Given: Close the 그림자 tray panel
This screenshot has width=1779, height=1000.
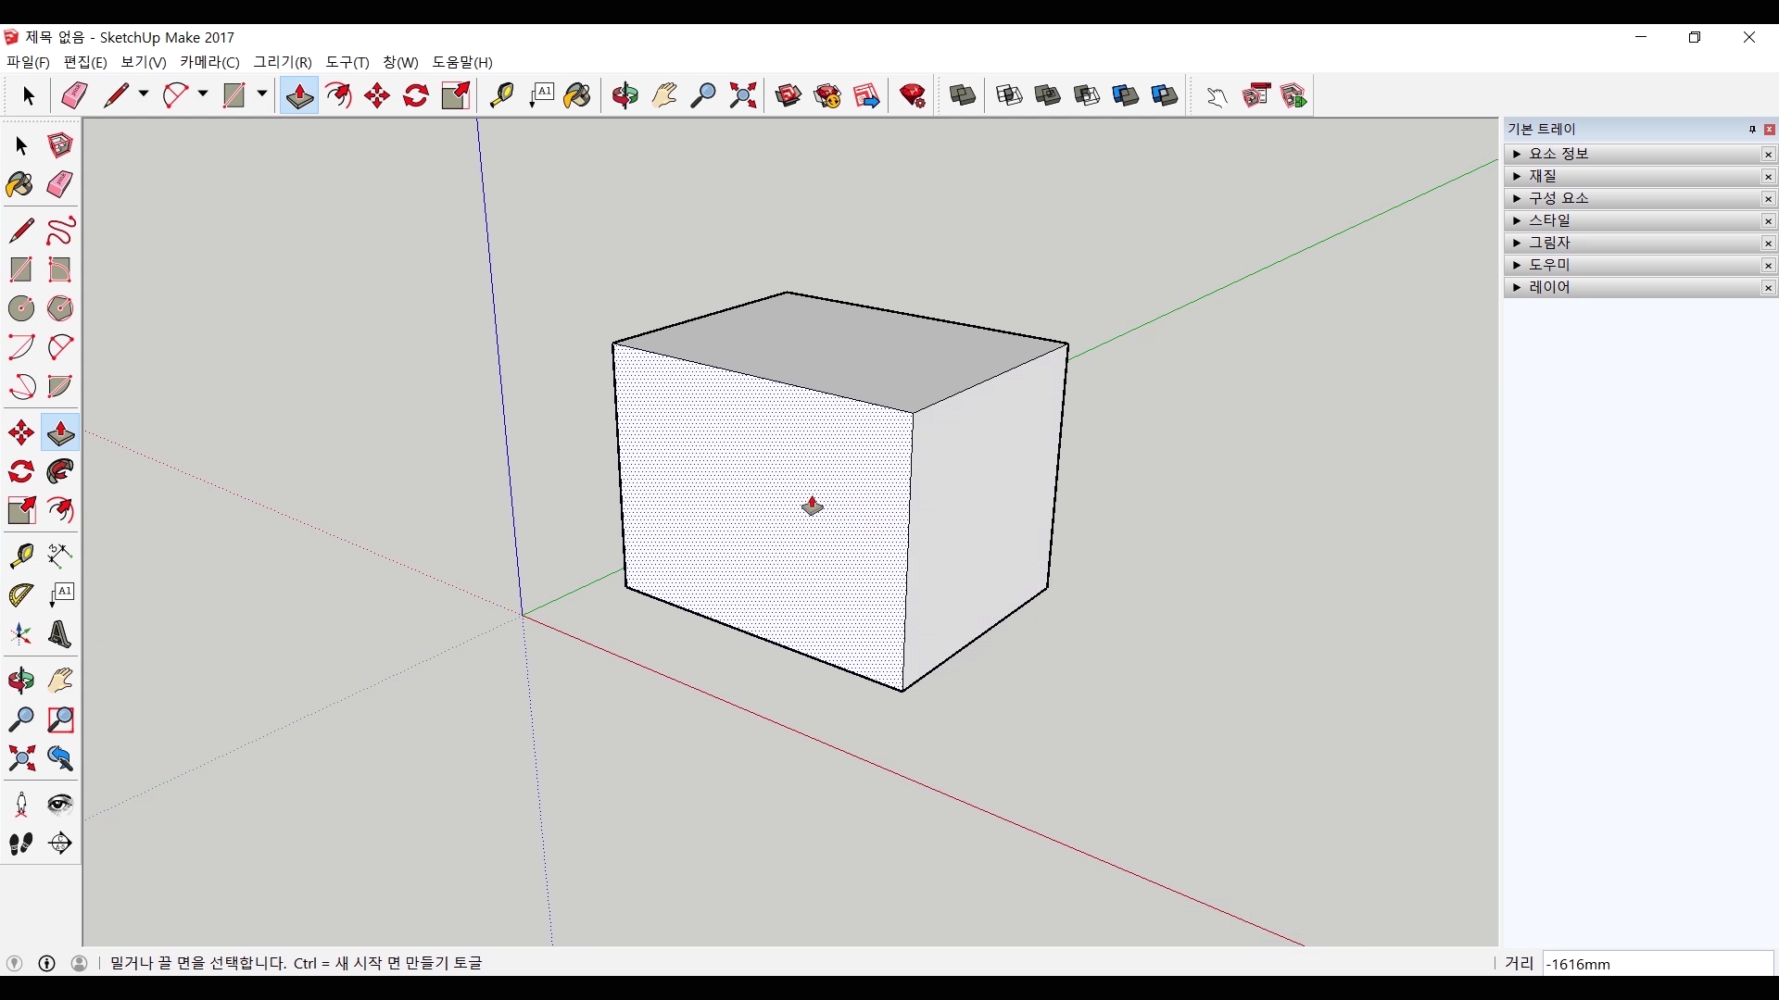Looking at the screenshot, I should click(x=1768, y=244).
